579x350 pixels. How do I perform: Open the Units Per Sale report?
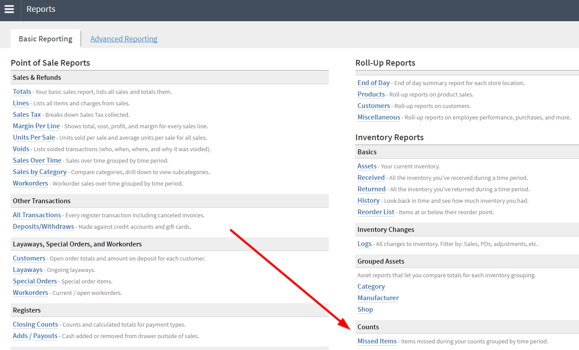(x=34, y=138)
